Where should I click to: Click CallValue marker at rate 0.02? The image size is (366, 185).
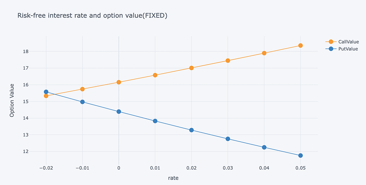(x=192, y=68)
